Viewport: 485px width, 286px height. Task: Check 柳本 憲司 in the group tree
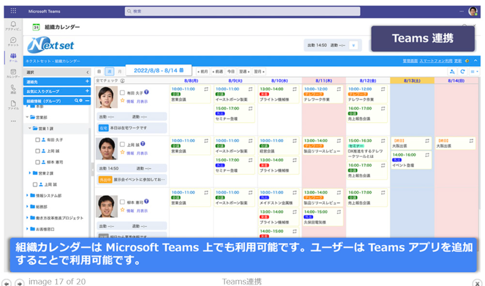click(x=38, y=162)
